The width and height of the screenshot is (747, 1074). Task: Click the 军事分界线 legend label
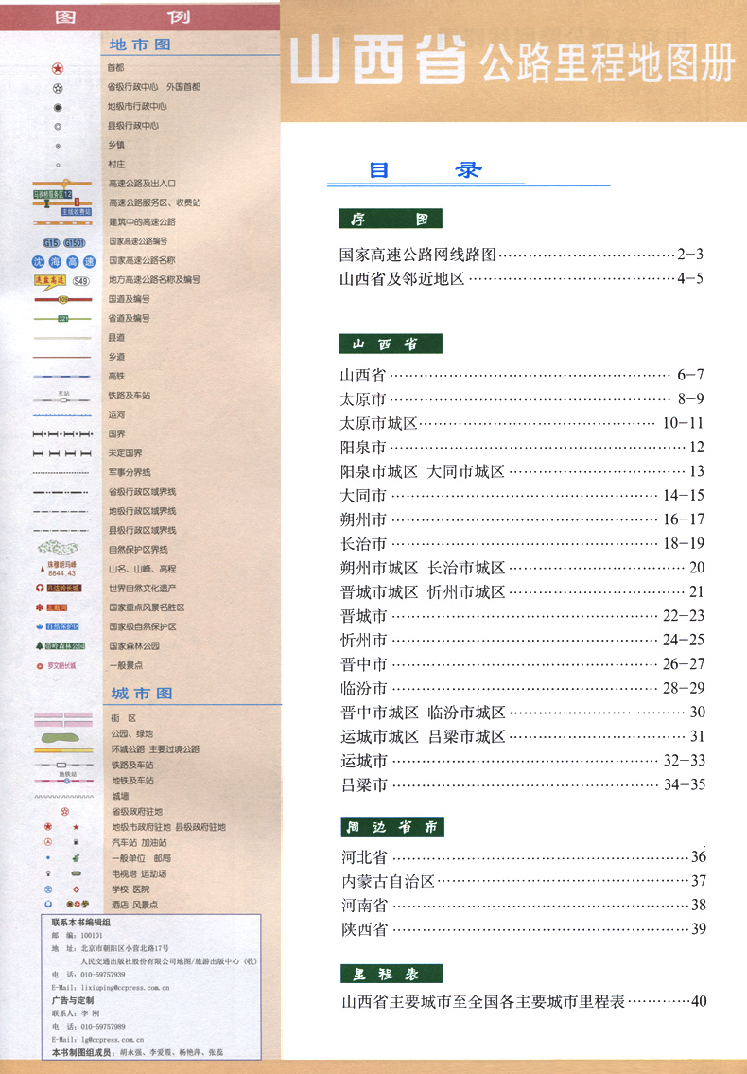point(130,472)
